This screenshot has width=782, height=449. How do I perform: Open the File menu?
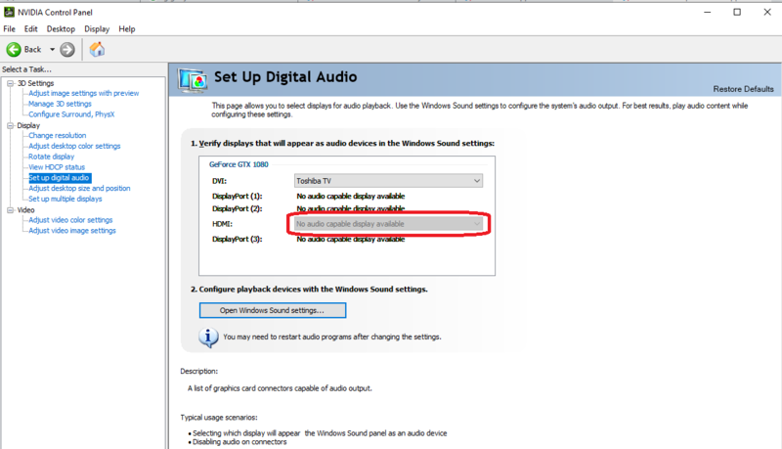click(x=9, y=29)
